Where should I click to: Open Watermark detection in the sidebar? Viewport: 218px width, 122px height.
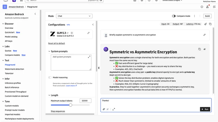point(14,69)
